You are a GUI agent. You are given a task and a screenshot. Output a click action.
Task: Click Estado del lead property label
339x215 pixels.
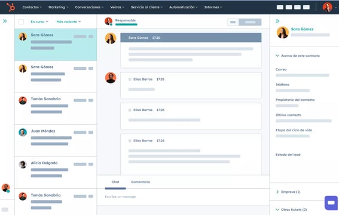tap(288, 155)
